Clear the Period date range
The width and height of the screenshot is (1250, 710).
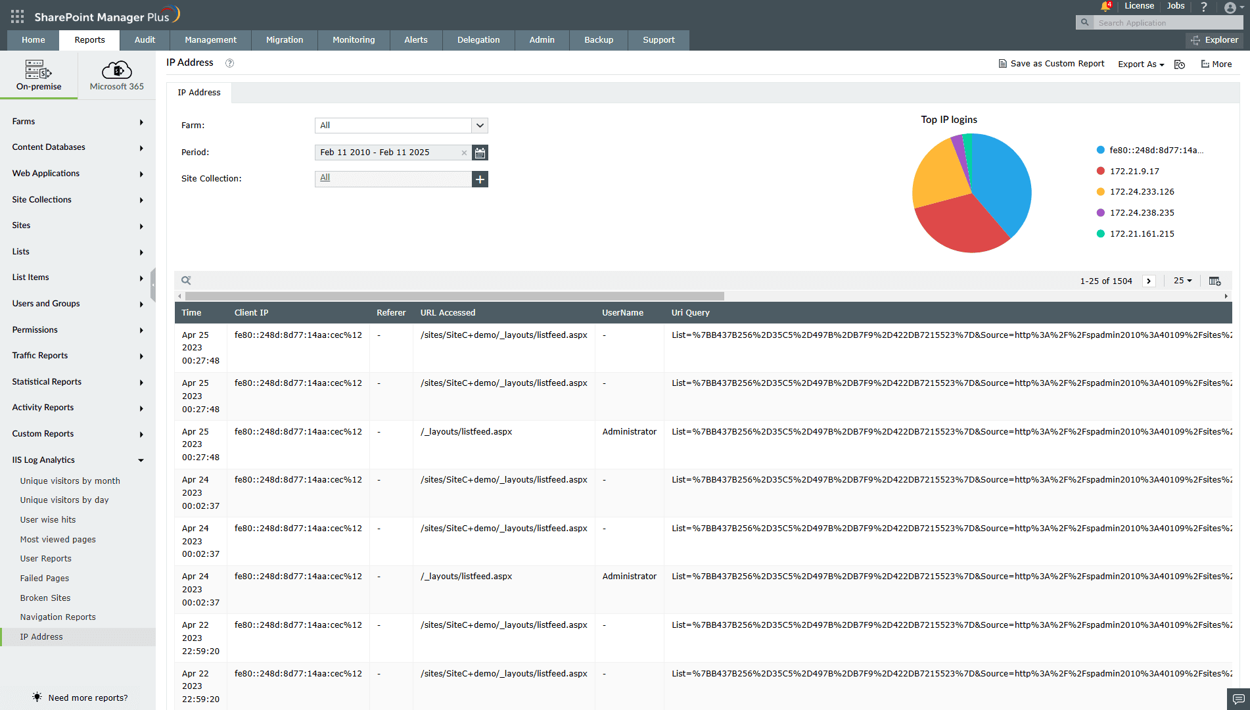[464, 153]
